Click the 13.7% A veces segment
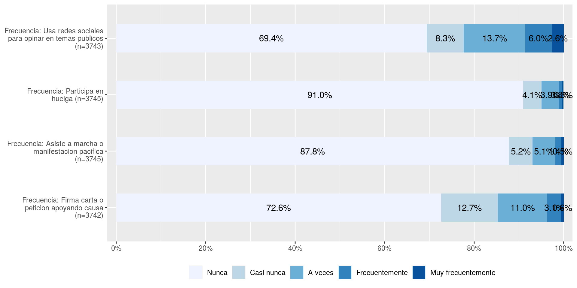Viewport: 577px width, 288px height. (494, 38)
